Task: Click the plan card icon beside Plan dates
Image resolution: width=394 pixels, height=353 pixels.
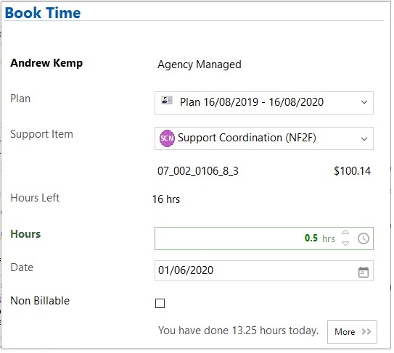Action: [167, 101]
